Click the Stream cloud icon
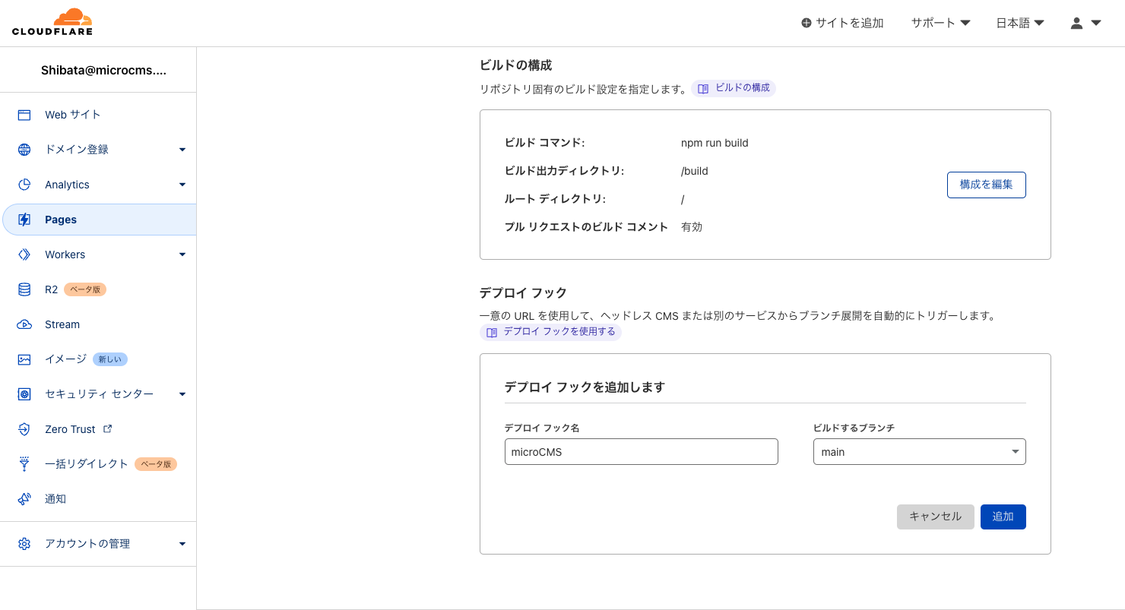 click(24, 324)
